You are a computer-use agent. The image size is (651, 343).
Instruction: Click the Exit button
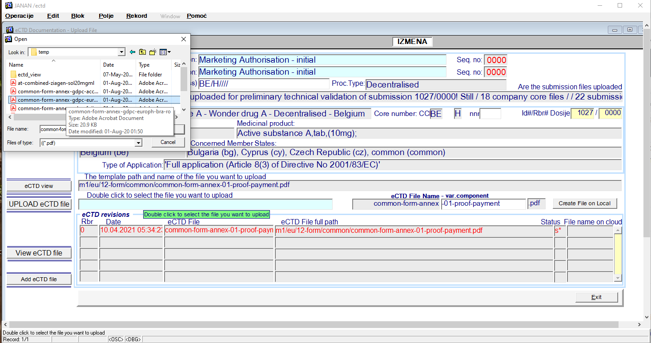tap(596, 297)
